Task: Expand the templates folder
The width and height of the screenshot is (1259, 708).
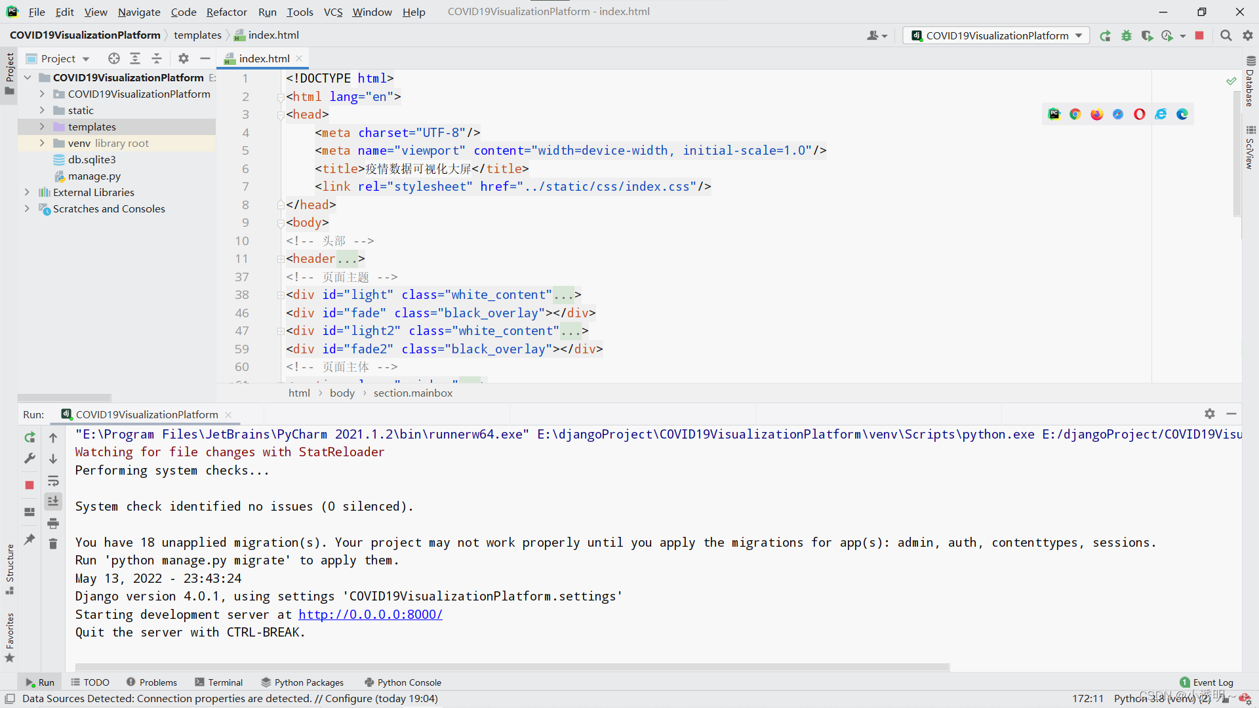Action: [42, 127]
